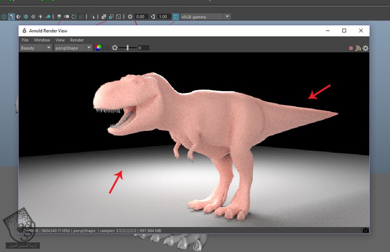Click the viewport exposure aperture icon

click(x=130, y=16)
